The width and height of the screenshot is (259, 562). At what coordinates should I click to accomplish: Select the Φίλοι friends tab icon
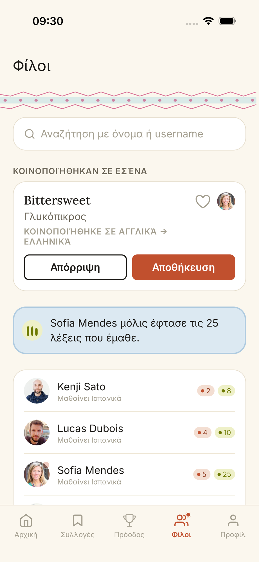(181, 520)
